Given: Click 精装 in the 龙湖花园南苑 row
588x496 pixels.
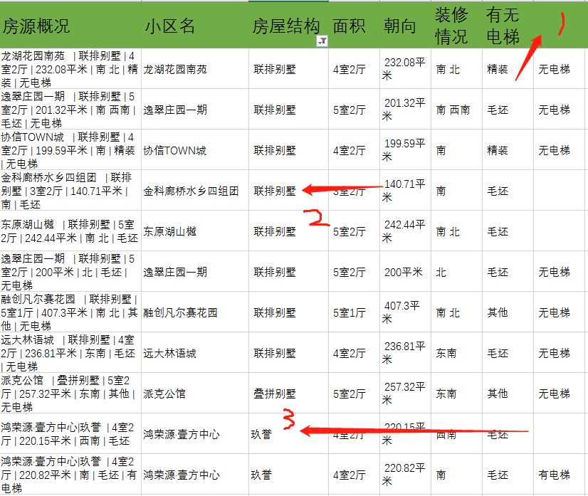Looking at the screenshot, I should 508,68.
